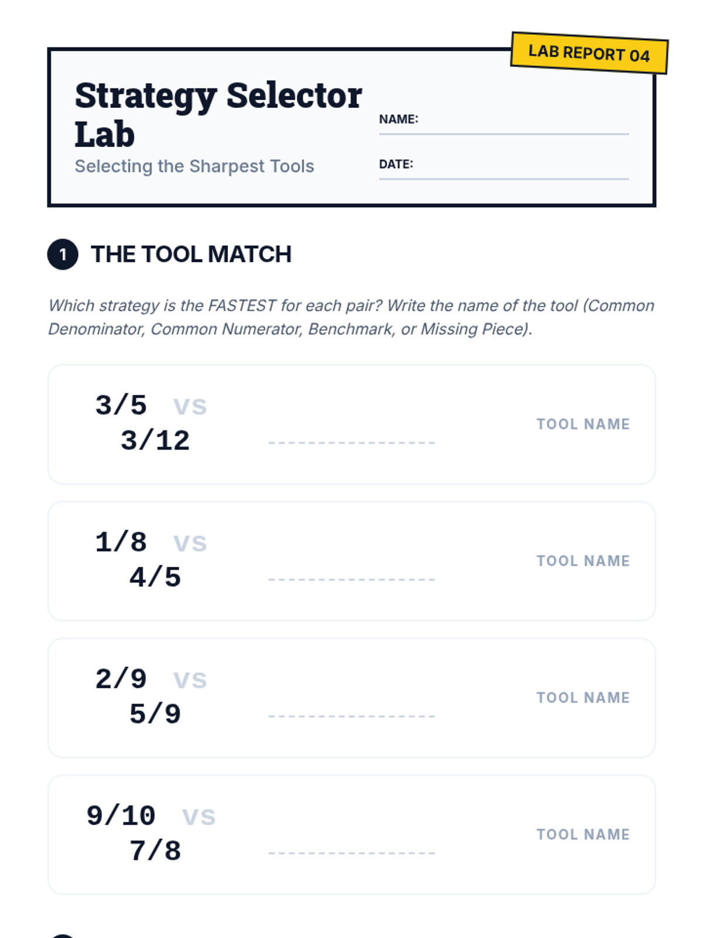Click the numbered circle icon for section 1
This screenshot has height=938, width=703.
(63, 254)
